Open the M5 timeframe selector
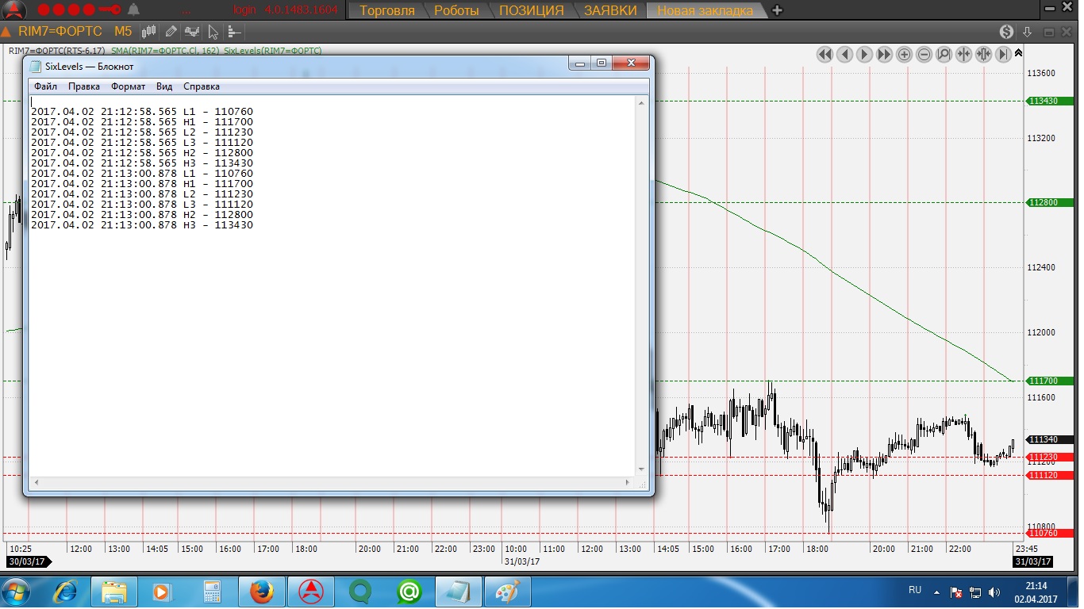 123,32
